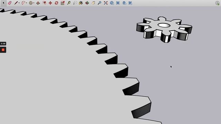221x124 pixels.
Task: Select the Circle shape tool
Action: (x=31, y=3)
